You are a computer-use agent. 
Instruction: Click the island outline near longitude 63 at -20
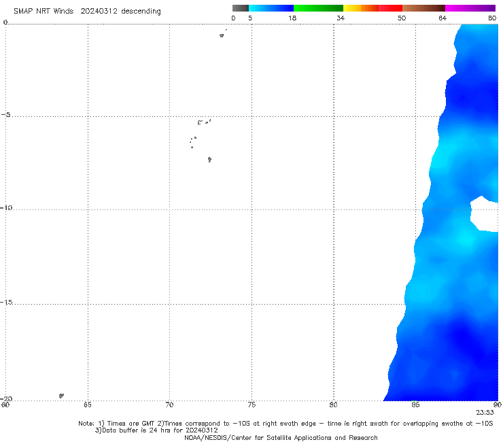(61, 396)
